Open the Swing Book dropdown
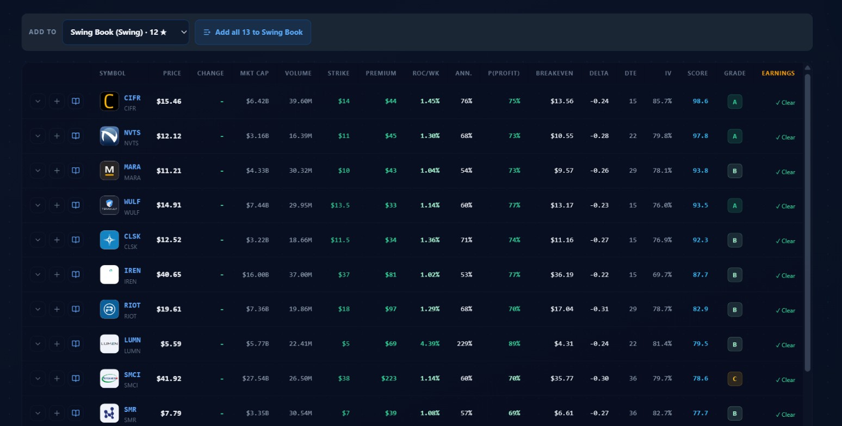 pyautogui.click(x=126, y=32)
